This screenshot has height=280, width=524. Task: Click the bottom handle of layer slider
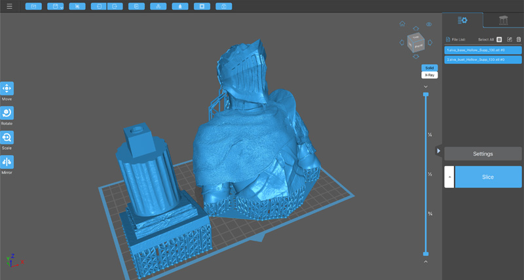point(426,254)
